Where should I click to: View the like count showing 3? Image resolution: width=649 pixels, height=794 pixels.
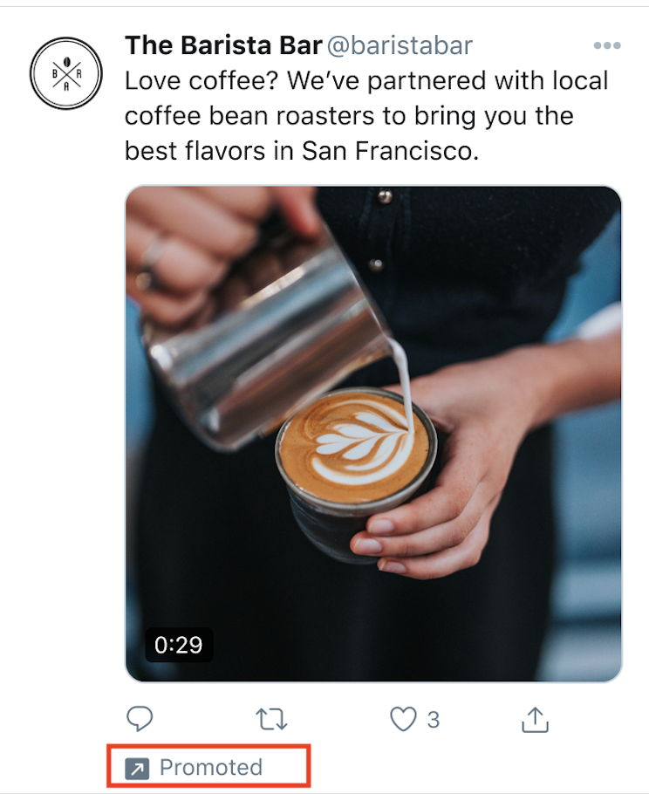pos(433,720)
